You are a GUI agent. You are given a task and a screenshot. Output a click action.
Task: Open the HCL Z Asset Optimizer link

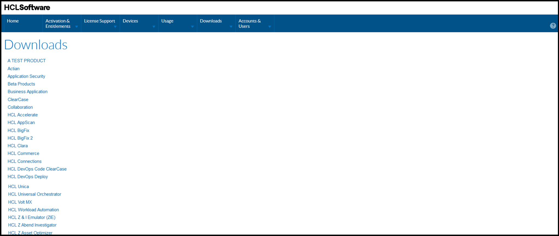(30, 233)
